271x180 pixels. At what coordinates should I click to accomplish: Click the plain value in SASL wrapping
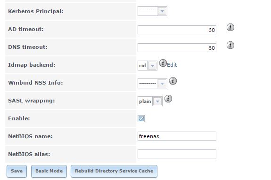(145, 101)
